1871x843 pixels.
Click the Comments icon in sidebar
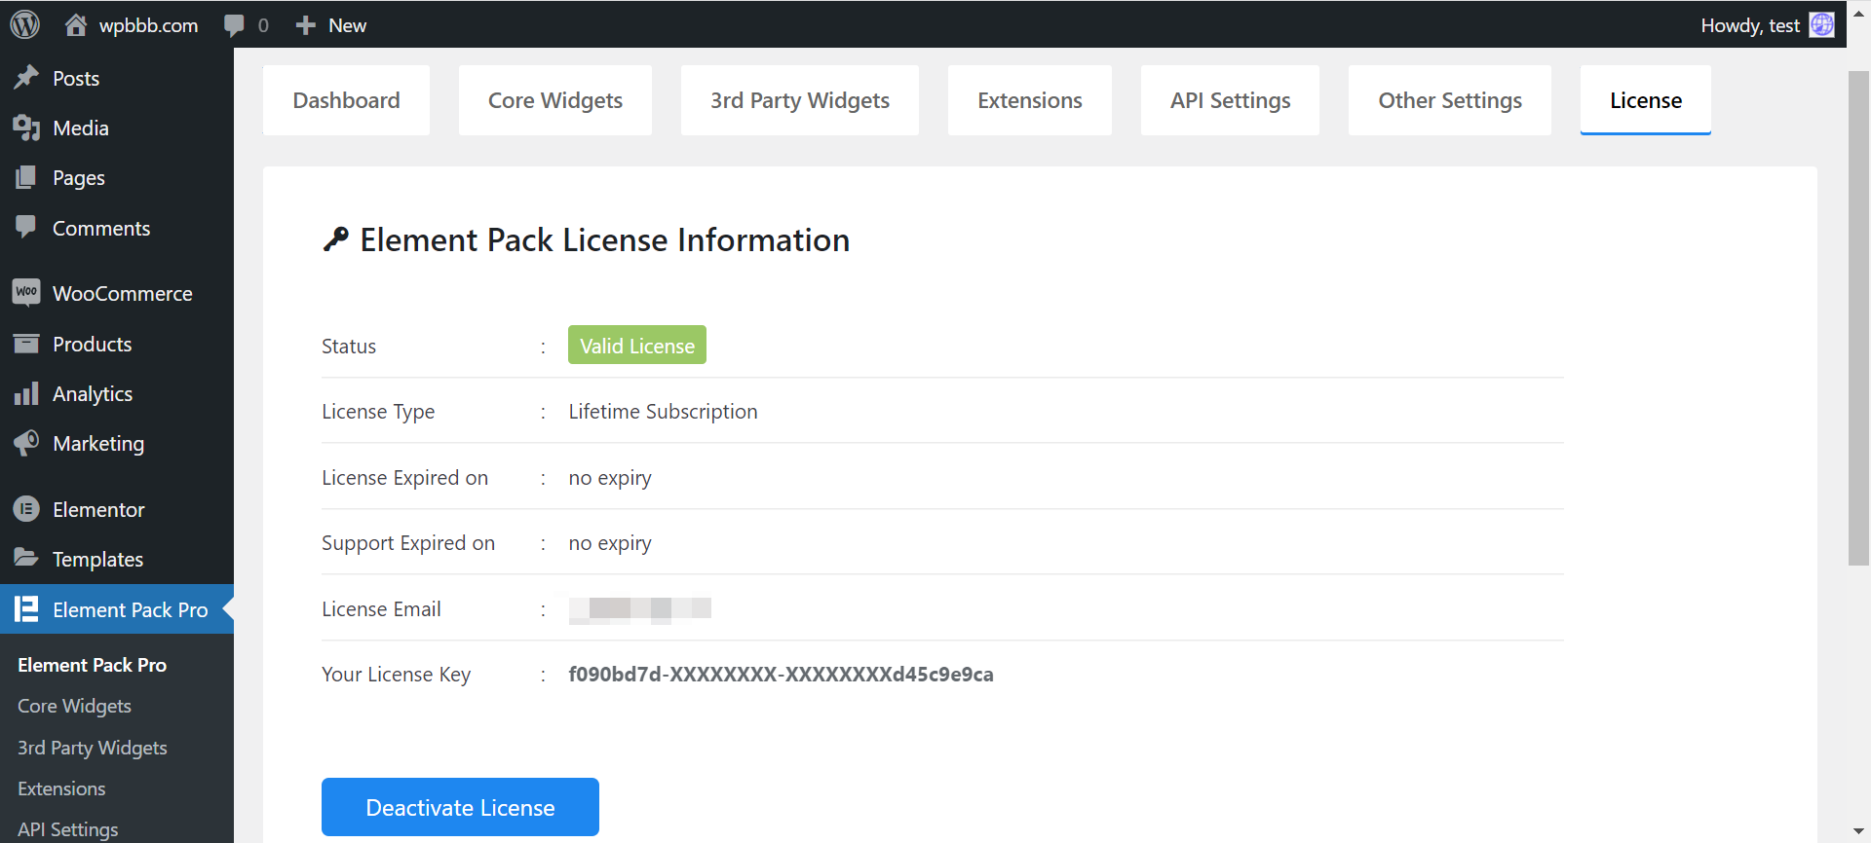(26, 227)
